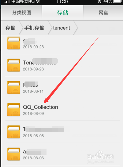Viewport: 123px width, 167px height.
Task: Open the 网盘 tab
Action: click(x=103, y=13)
